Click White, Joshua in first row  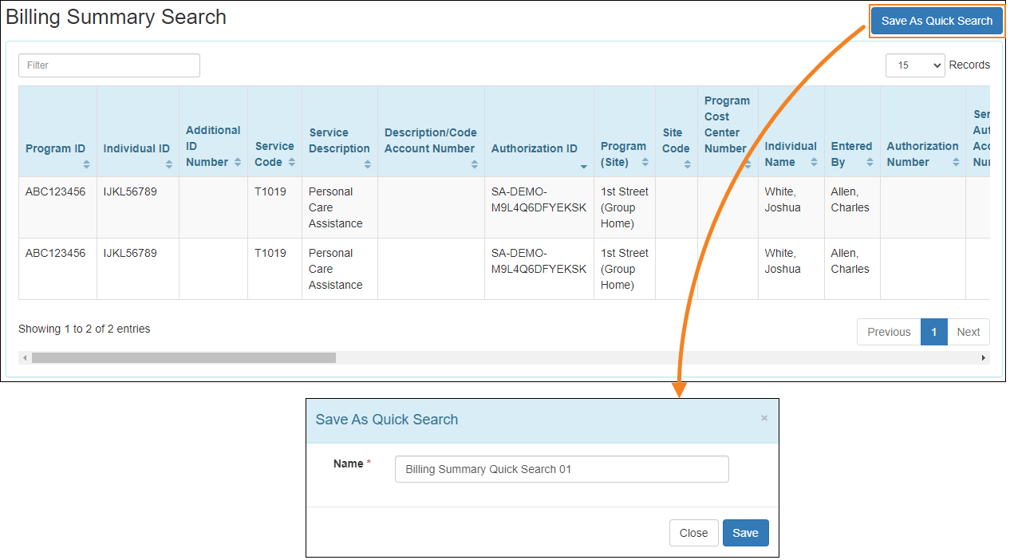point(783,199)
